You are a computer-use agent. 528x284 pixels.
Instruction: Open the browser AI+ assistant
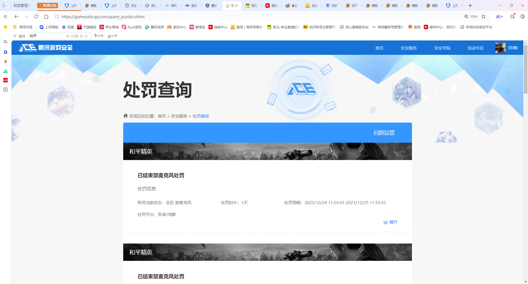499,17
